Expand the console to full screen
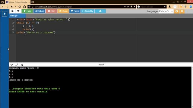193x108 pixels. (x=17, y=65)
